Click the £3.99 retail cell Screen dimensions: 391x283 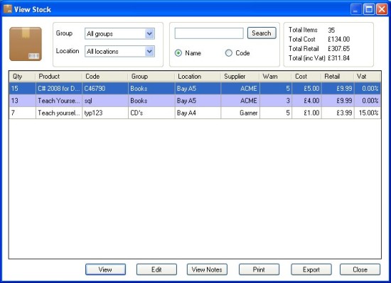pyautogui.click(x=338, y=113)
